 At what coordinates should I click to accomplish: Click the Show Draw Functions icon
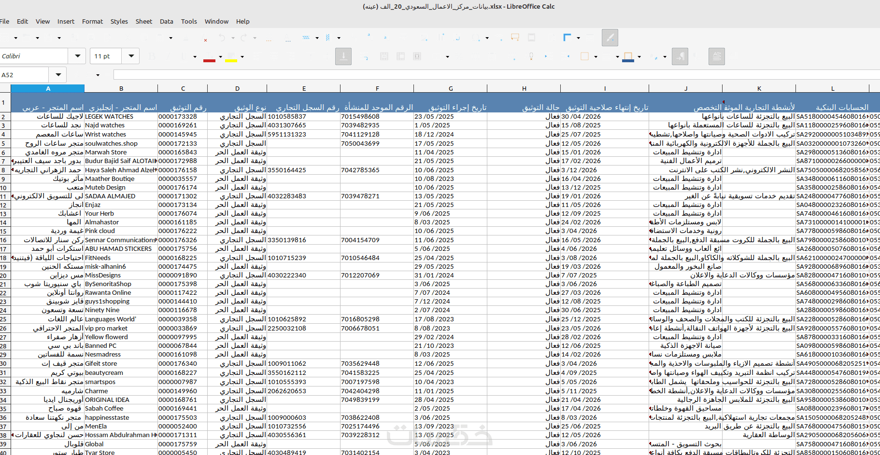[x=610, y=38]
